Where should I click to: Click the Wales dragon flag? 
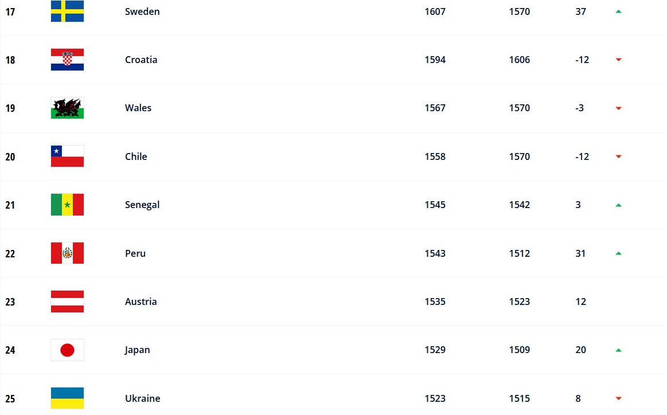pyautogui.click(x=67, y=108)
